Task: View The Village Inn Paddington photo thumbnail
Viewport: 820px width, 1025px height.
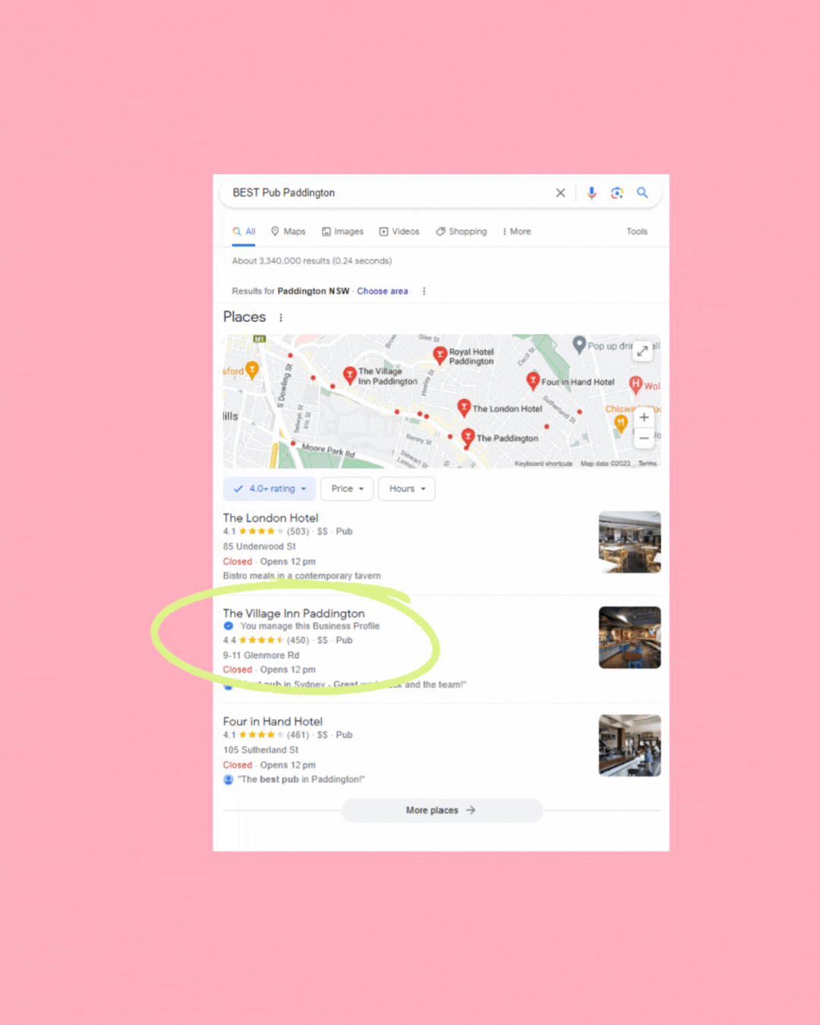Action: pyautogui.click(x=629, y=638)
